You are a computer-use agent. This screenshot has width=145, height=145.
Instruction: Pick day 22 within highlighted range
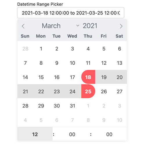click(41, 91)
